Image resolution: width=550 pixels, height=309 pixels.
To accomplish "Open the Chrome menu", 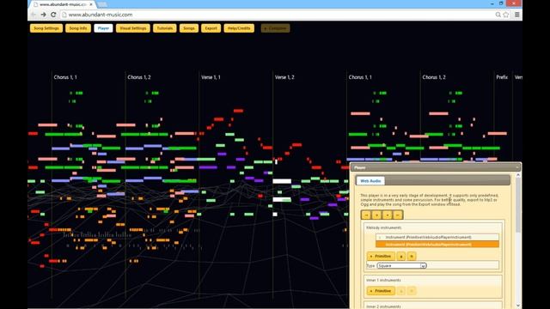I will [517, 15].
